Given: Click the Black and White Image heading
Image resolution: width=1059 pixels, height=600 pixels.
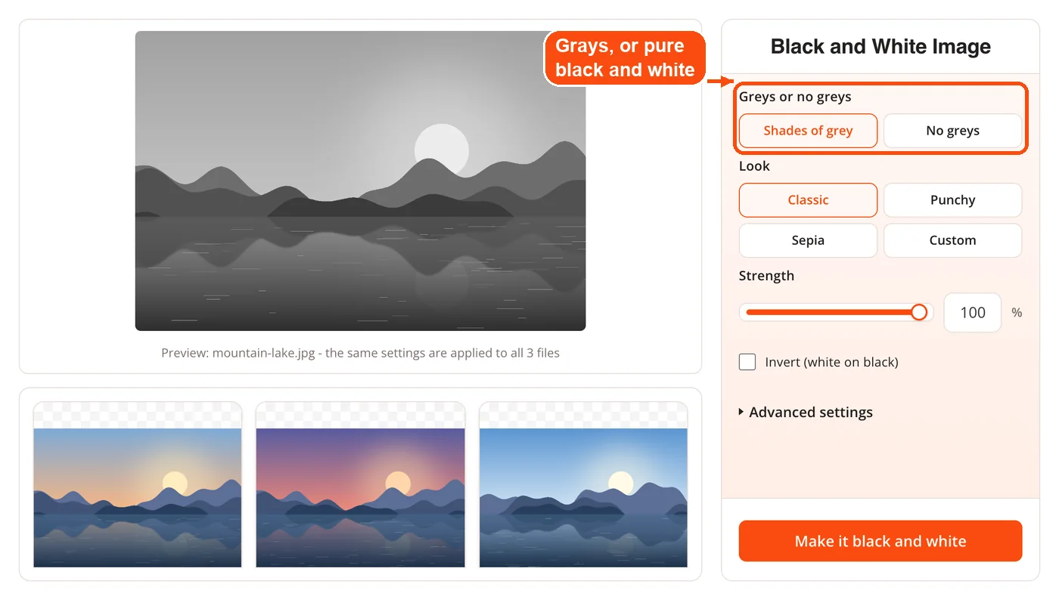Looking at the screenshot, I should click(880, 47).
